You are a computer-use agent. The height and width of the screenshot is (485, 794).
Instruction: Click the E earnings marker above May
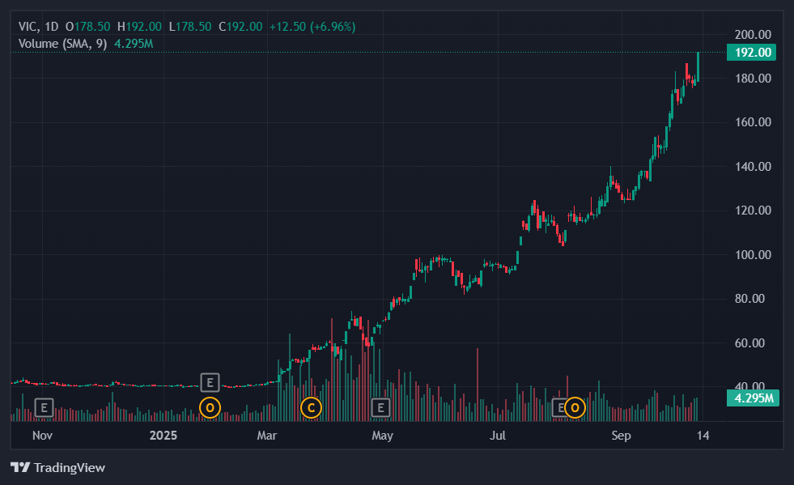[x=380, y=406]
